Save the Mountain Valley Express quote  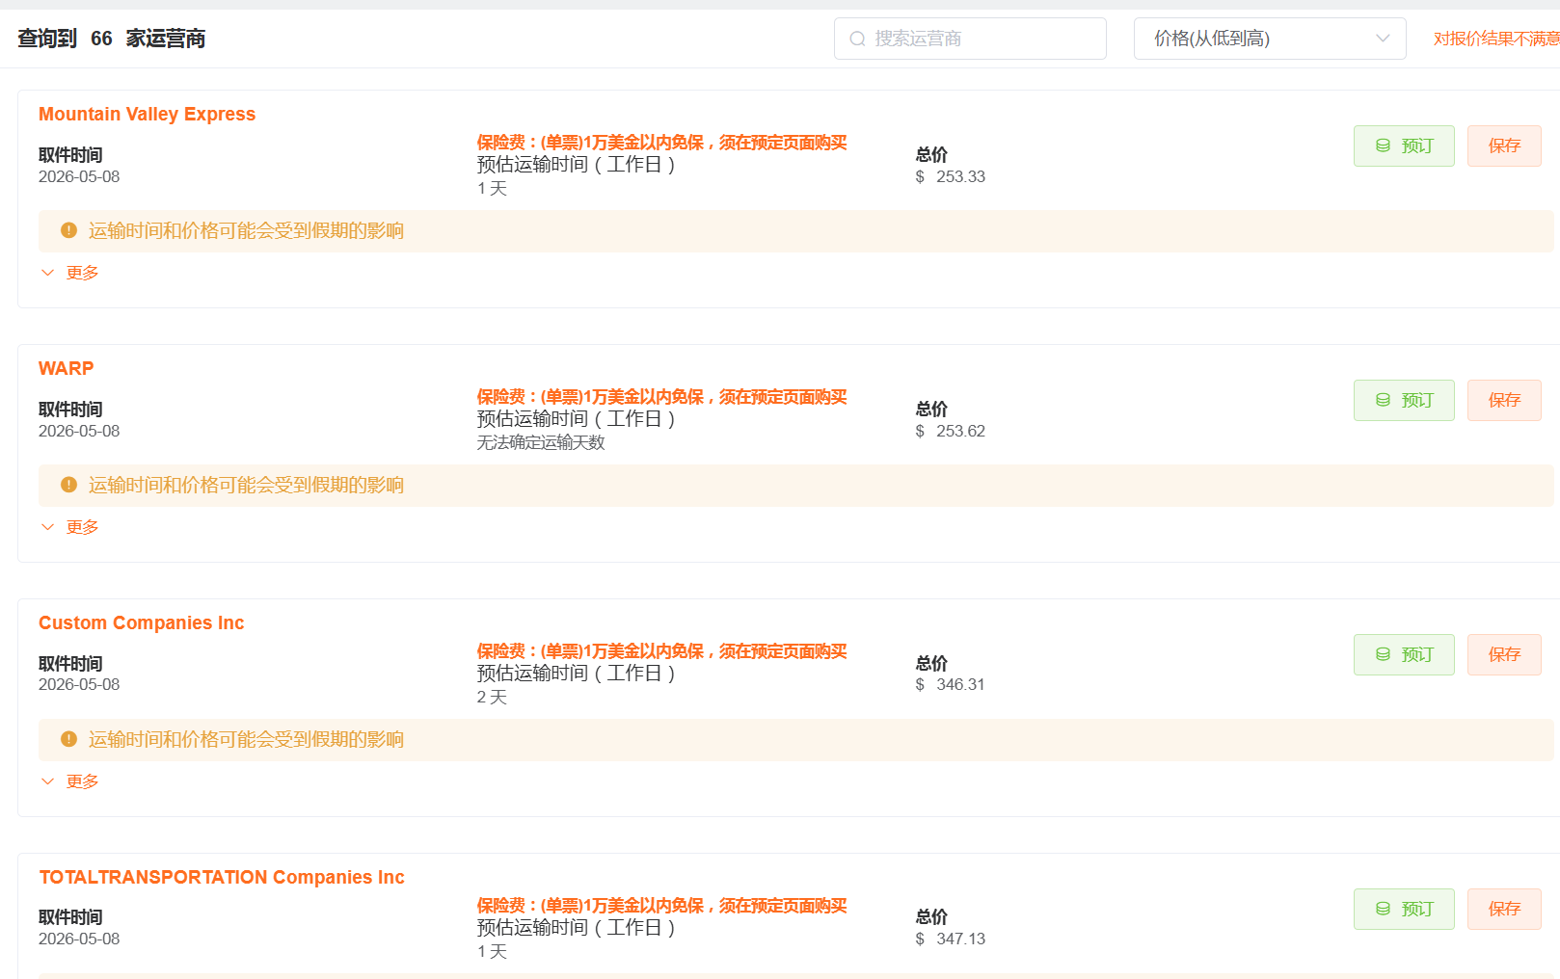click(1504, 146)
